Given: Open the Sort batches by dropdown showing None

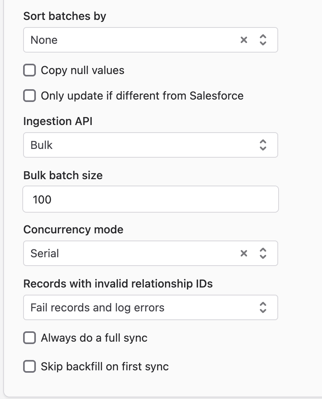Looking at the screenshot, I should pos(151,40).
